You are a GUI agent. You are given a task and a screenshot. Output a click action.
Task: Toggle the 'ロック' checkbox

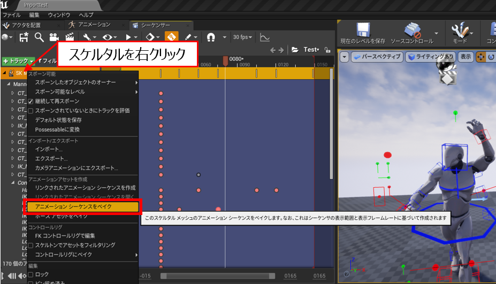tap(30, 274)
